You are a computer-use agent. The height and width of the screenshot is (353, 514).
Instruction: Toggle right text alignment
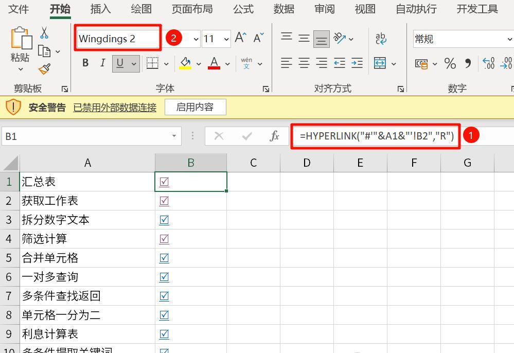[321, 63]
